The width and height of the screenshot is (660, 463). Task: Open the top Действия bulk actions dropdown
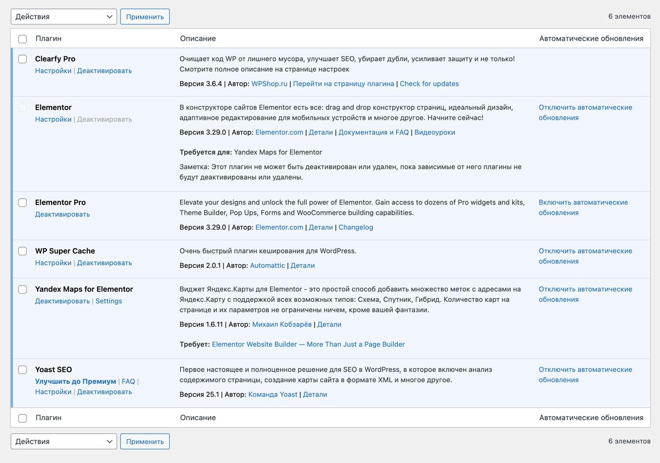point(64,16)
